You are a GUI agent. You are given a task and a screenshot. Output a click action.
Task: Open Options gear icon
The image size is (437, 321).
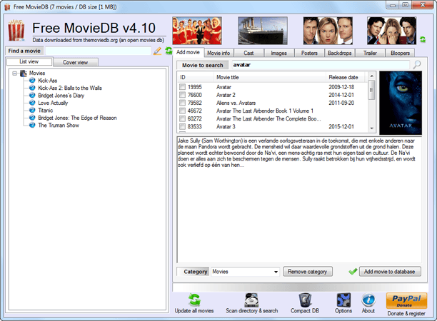[343, 300]
